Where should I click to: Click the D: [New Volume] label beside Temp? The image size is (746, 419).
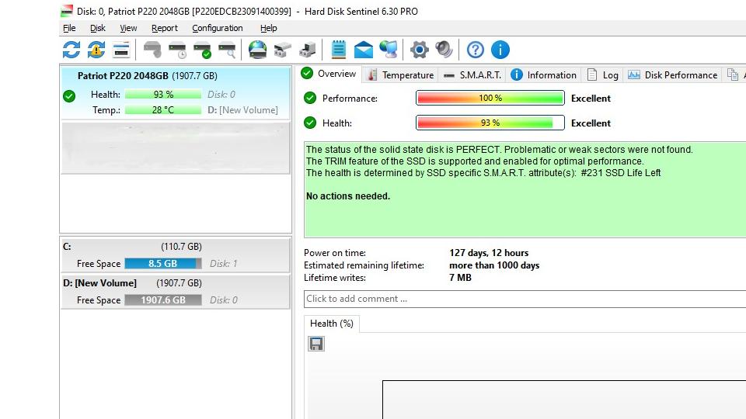coord(242,109)
